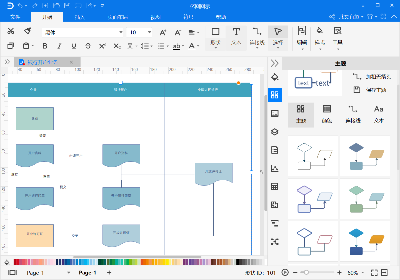Click the 北冥有鱼 user account
Image resolution: width=400 pixels, height=280 pixels.
tap(349, 17)
